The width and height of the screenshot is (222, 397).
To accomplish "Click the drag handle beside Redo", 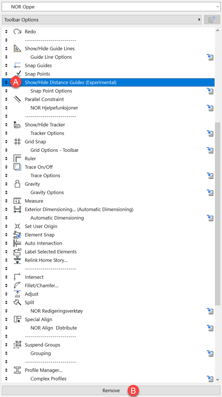I will [6, 32].
